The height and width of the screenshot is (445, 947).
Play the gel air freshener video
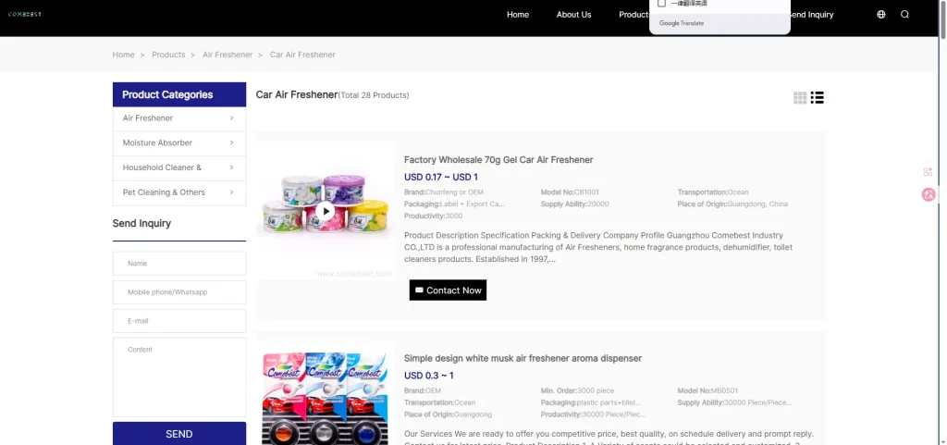(x=325, y=211)
